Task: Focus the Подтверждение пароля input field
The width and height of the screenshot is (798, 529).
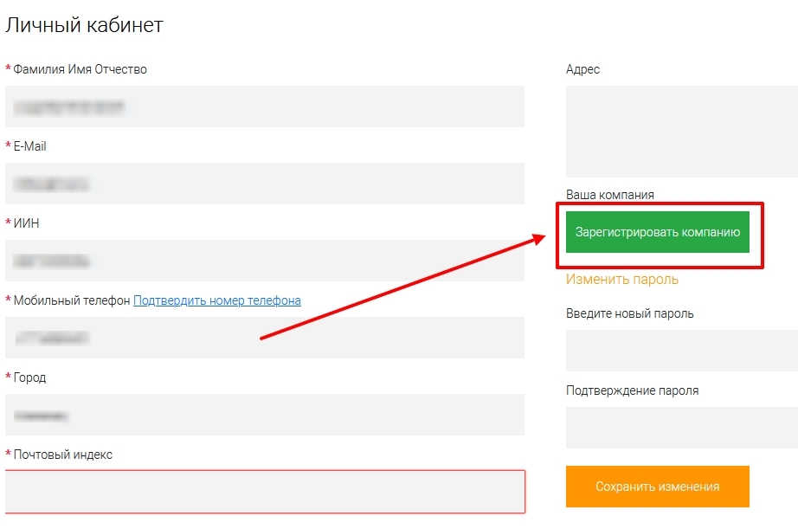Action: pos(681,428)
